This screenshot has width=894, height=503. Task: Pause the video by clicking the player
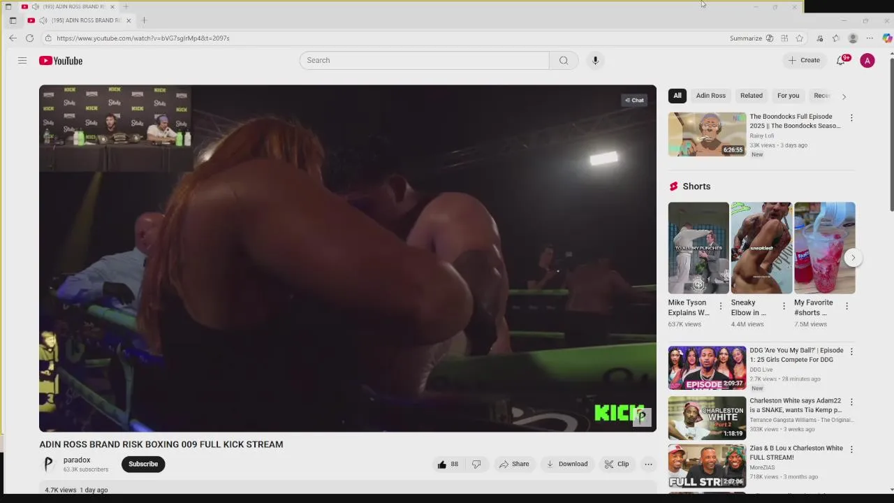(x=348, y=258)
